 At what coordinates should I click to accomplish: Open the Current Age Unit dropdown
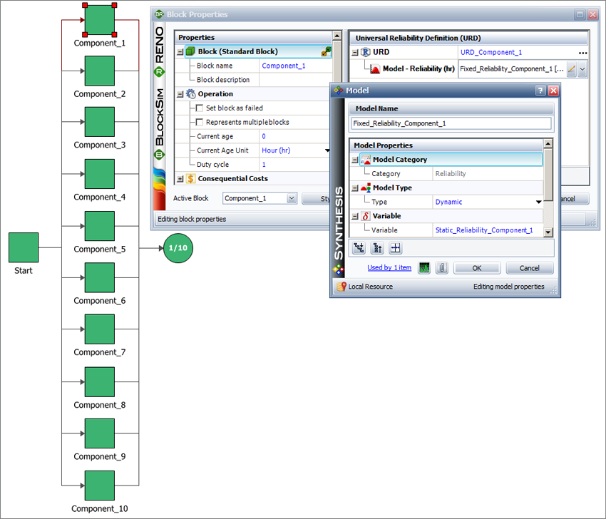point(326,150)
